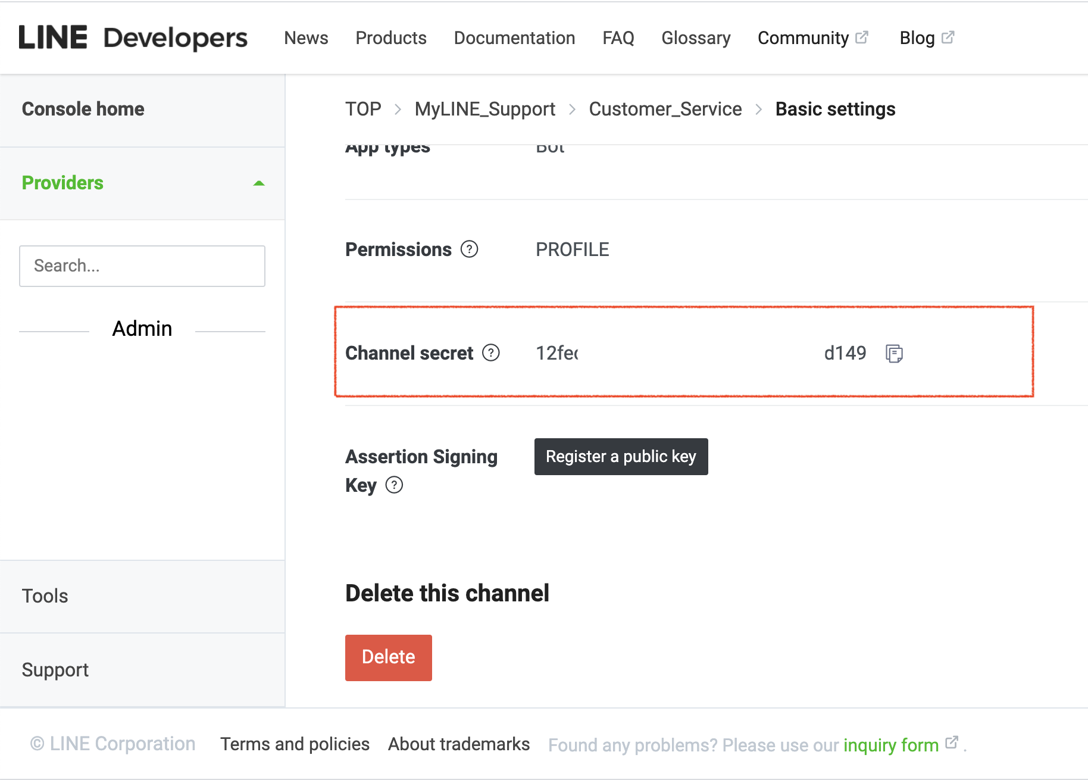Click the red Delete button

(389, 657)
